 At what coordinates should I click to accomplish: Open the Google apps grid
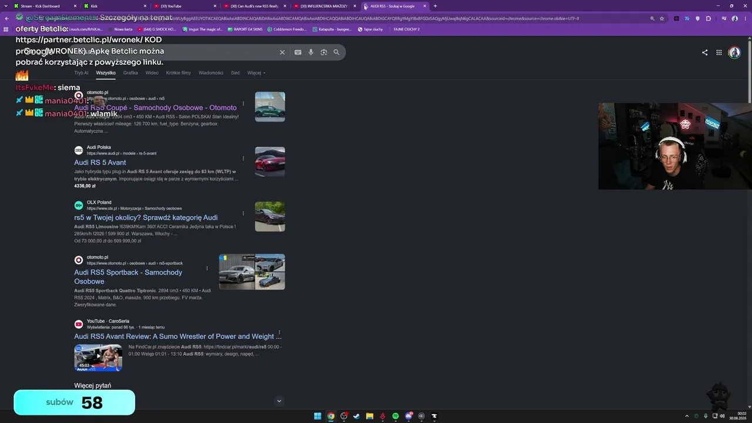(x=719, y=52)
